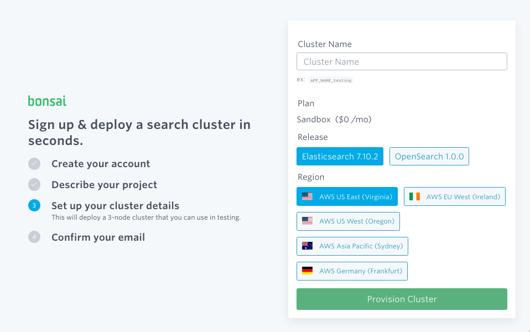Select the OpenSearch 1.0.0 release
530x332 pixels.
point(429,156)
